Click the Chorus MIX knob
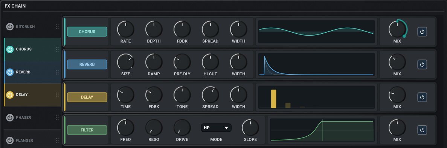The image size is (447, 148). (x=397, y=29)
